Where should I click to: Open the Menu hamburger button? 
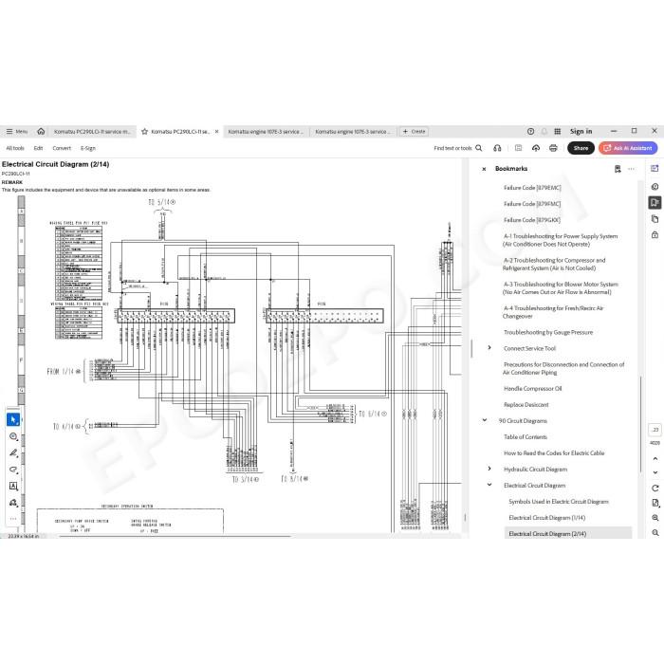tap(16, 132)
